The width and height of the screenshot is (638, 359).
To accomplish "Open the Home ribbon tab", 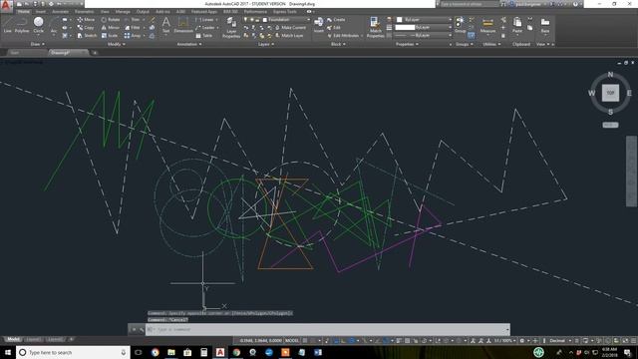I will (24, 12).
